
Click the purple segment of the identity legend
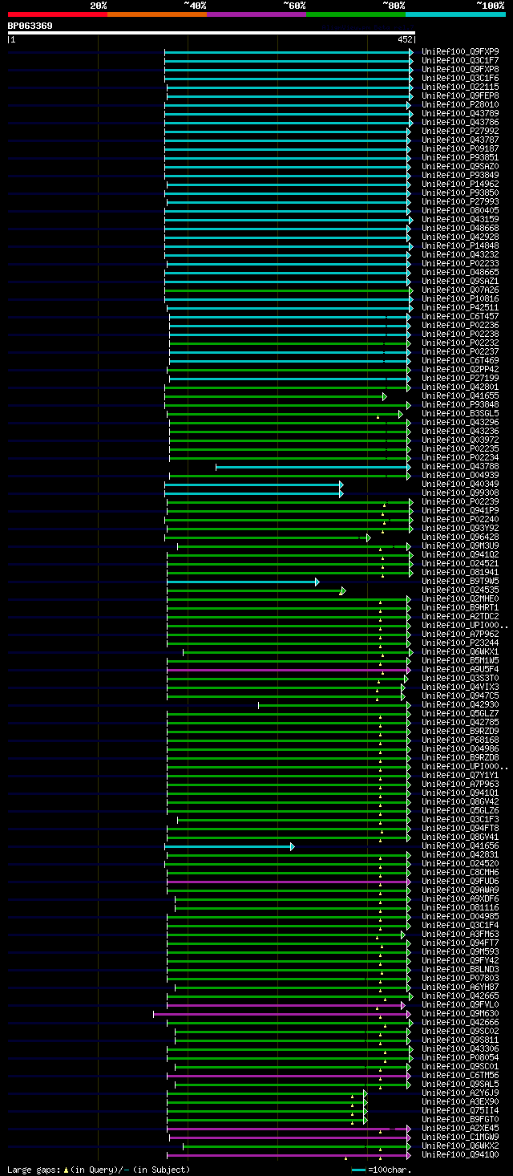tap(256, 14)
